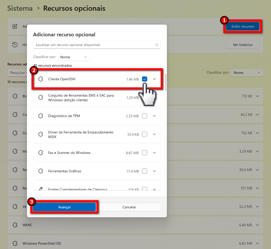This screenshot has width=271, height=249.
Task: Click the Ferramentas Gráficas feature icon
Action: [x=41, y=171]
